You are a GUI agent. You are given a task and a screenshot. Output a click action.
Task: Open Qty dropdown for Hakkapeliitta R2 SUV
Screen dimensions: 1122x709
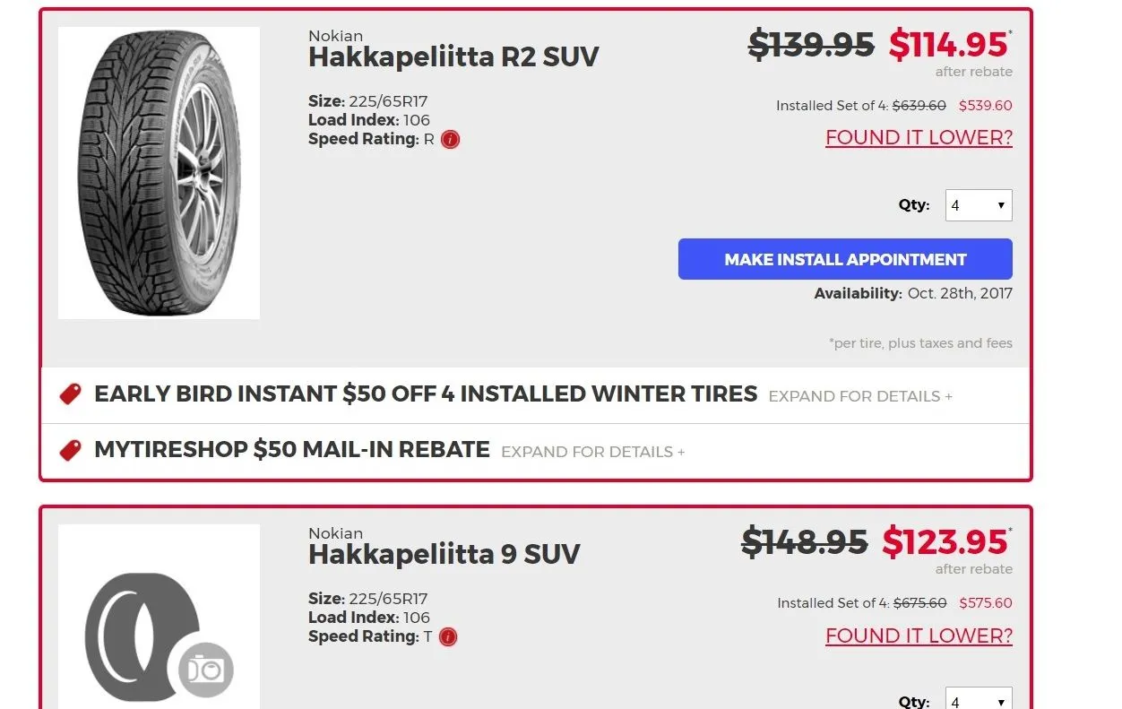tap(979, 205)
